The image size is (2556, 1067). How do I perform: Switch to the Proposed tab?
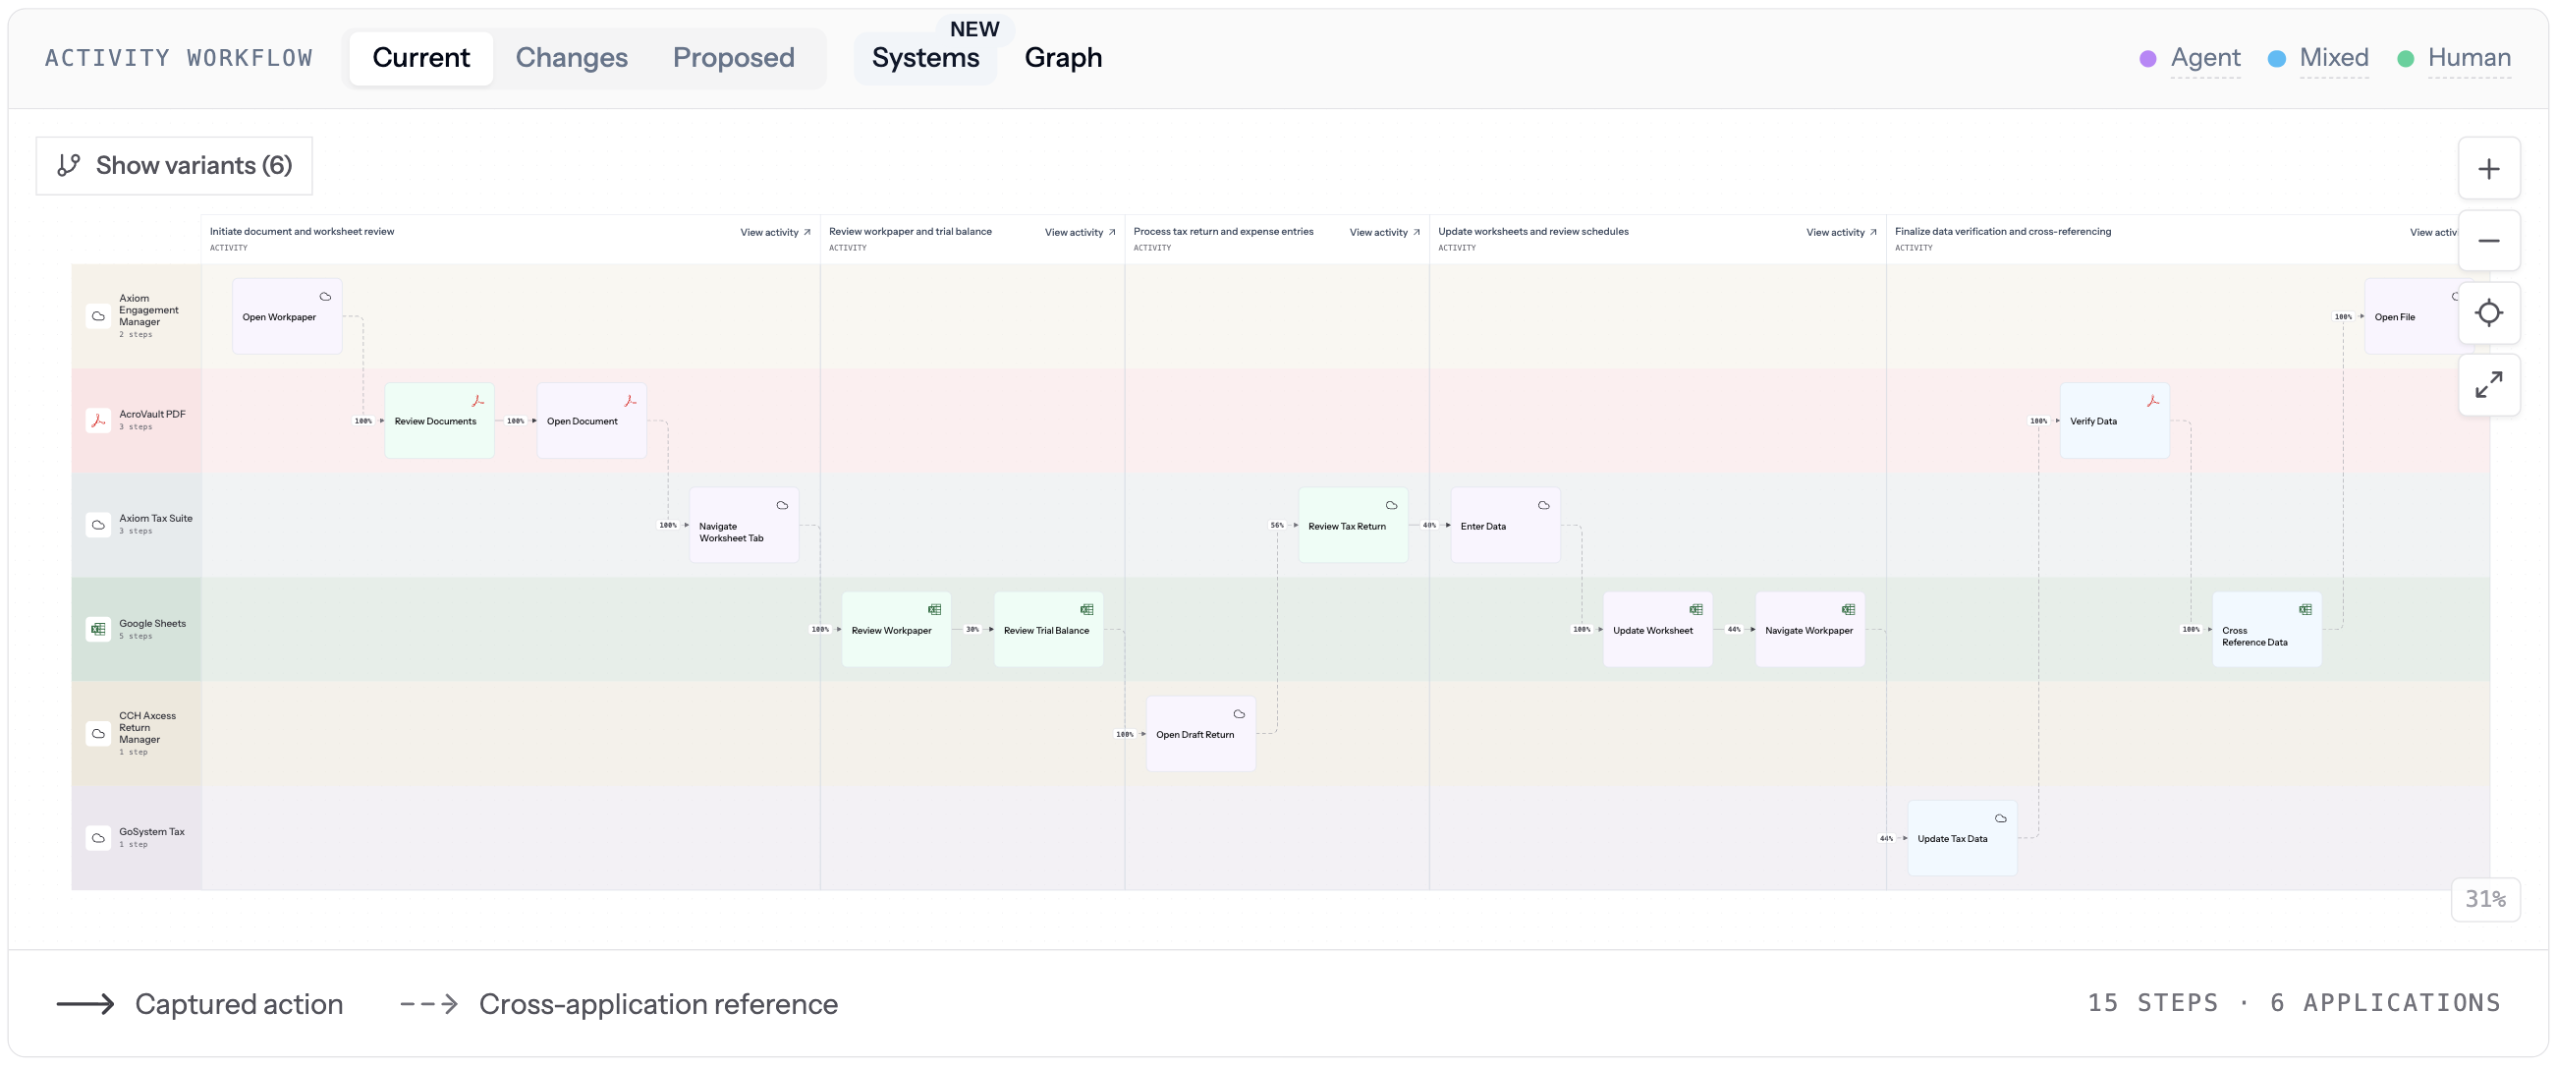click(x=733, y=58)
